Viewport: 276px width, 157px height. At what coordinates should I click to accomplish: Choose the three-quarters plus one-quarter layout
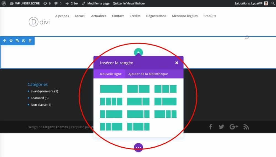(138, 114)
